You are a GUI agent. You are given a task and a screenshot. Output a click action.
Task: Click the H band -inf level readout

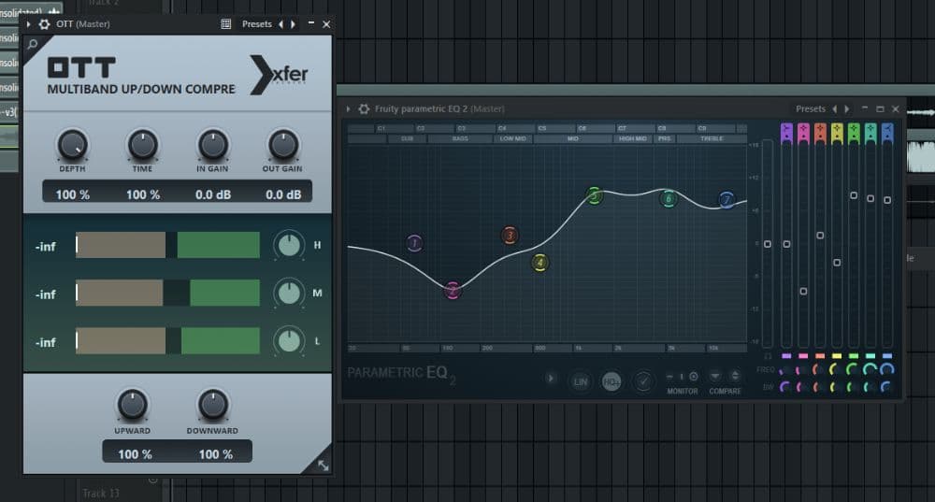(45, 246)
